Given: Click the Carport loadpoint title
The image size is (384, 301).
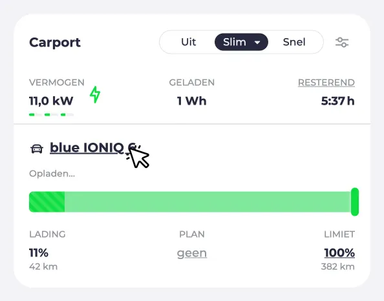Looking at the screenshot, I should [54, 43].
